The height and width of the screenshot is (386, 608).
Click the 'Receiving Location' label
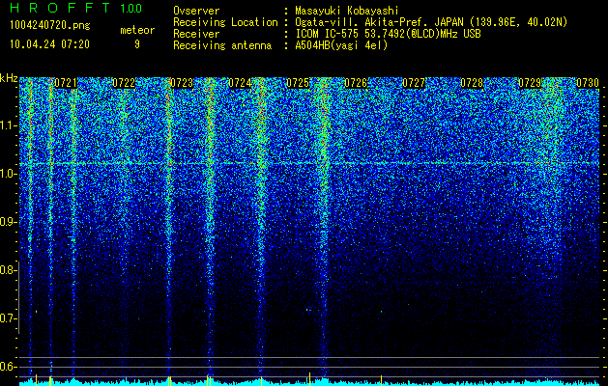[x=225, y=22]
